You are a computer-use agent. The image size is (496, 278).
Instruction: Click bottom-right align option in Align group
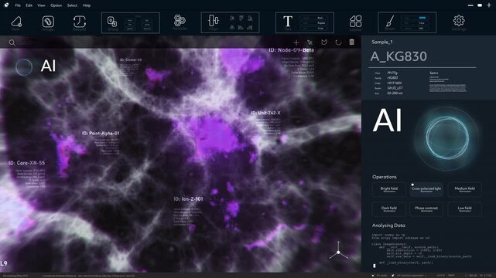click(250, 28)
